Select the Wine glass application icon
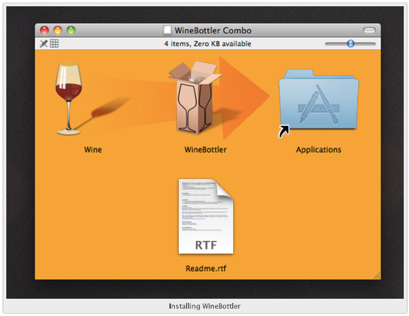 pyautogui.click(x=69, y=98)
